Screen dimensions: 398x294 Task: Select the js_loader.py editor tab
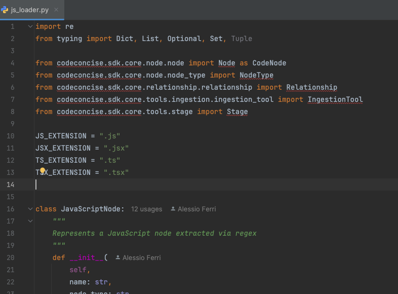32,10
